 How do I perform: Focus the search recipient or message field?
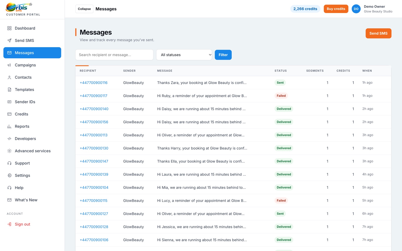(114, 55)
